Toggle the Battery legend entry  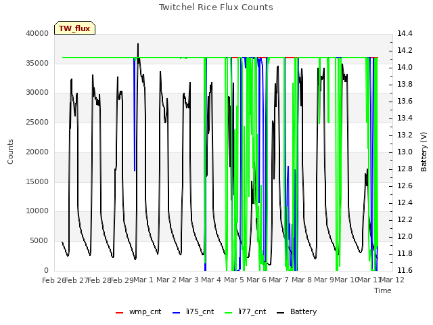click(x=296, y=312)
